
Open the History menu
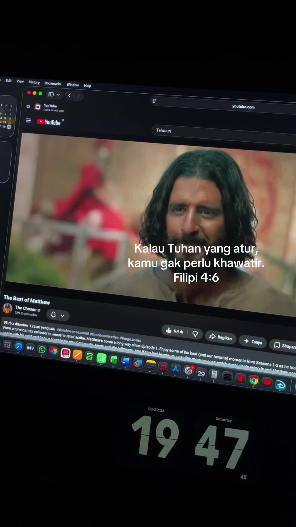click(x=34, y=82)
